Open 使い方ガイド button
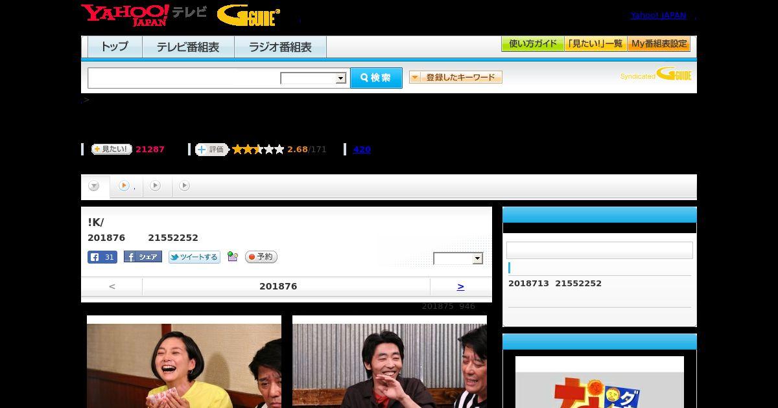Screen dimensions: 778x408 [x=532, y=44]
